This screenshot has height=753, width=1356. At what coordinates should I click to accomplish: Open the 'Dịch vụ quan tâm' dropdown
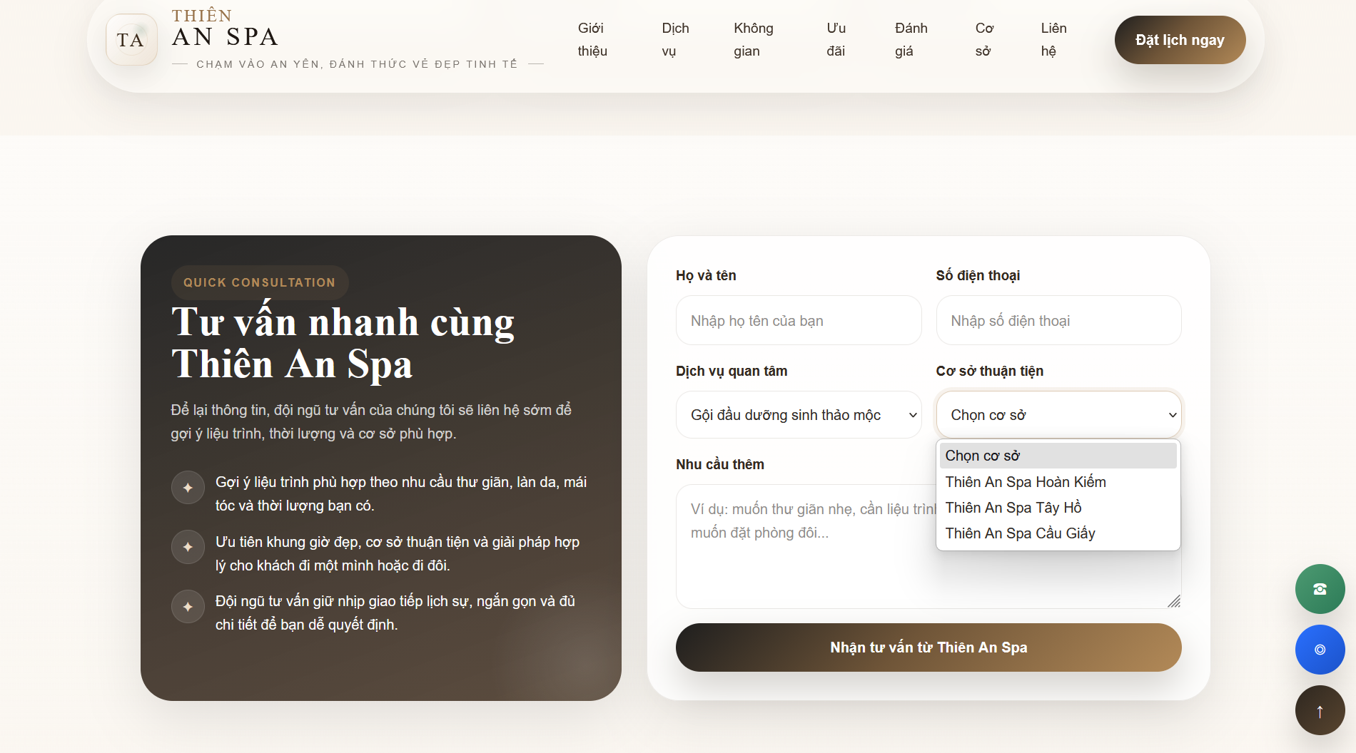798,414
